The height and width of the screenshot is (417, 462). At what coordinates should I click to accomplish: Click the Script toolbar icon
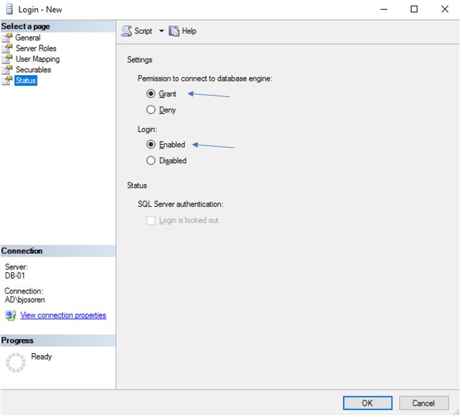[127, 31]
